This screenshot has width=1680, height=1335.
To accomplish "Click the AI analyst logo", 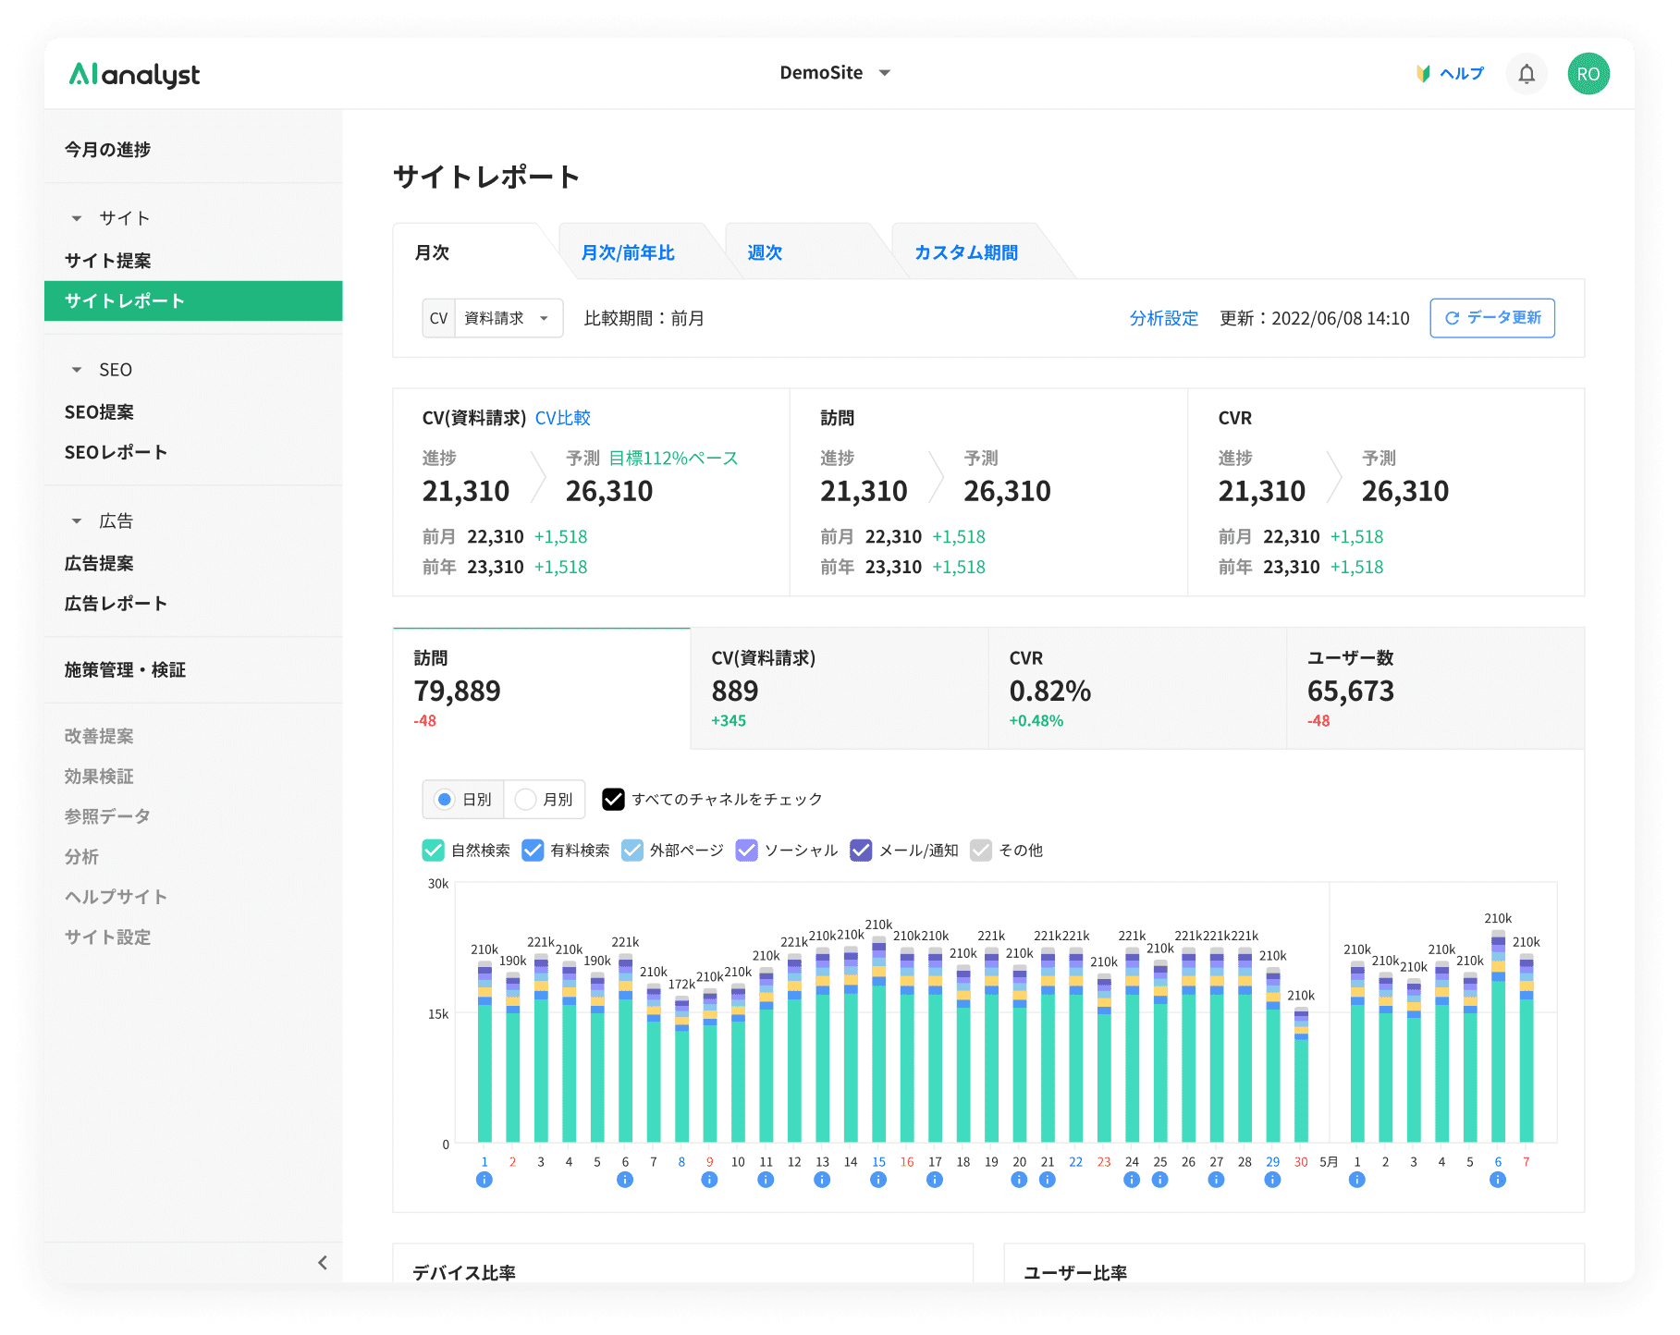I will point(135,74).
